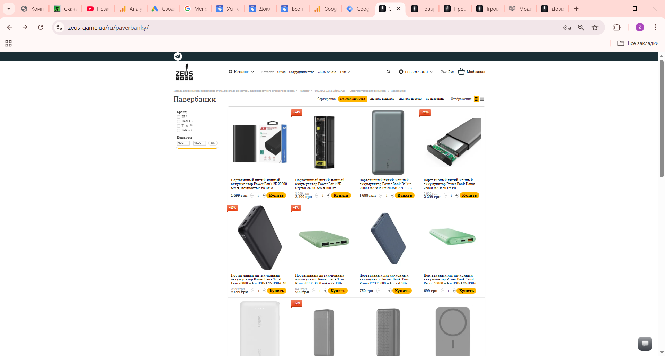This screenshot has width=665, height=356.
Task: Switch site language to Укр
Action: tap(444, 72)
